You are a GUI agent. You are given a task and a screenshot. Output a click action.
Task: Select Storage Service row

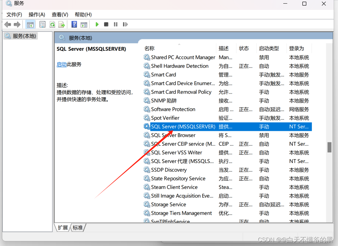coord(228,204)
